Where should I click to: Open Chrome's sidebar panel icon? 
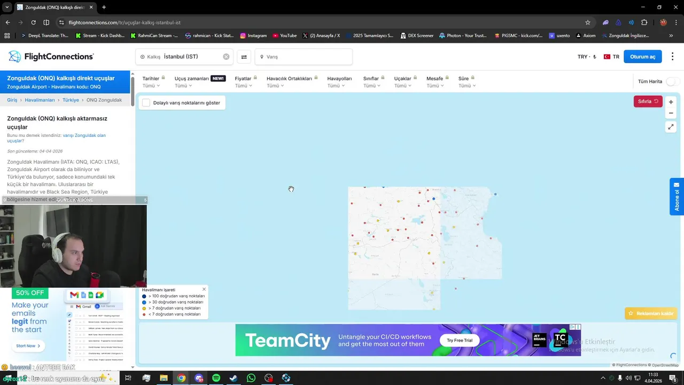click(46, 22)
